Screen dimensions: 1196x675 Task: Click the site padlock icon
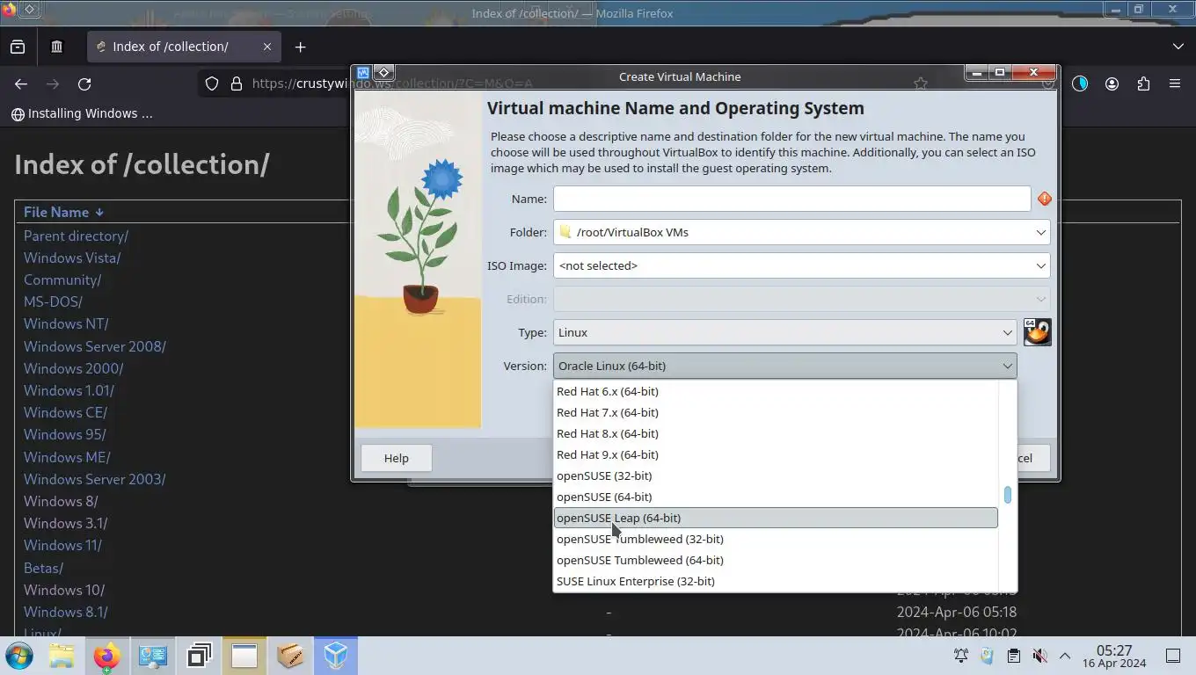236,83
